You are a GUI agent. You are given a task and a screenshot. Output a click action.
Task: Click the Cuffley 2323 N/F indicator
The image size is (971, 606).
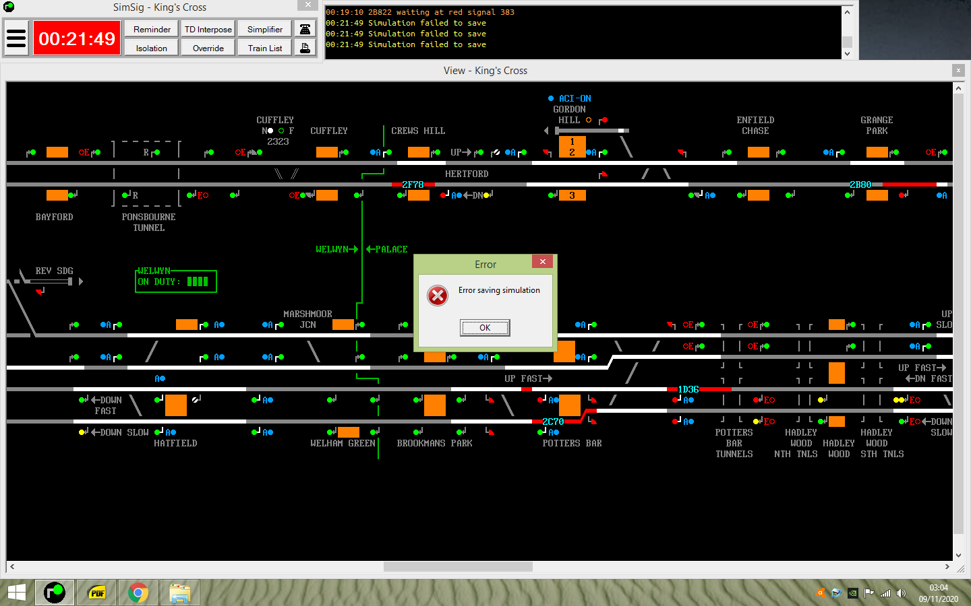click(278, 131)
